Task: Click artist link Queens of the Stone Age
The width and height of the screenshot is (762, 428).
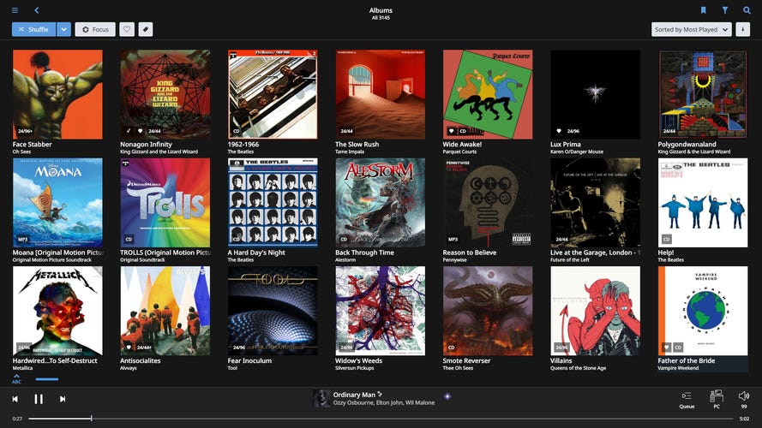Action: pos(579,368)
